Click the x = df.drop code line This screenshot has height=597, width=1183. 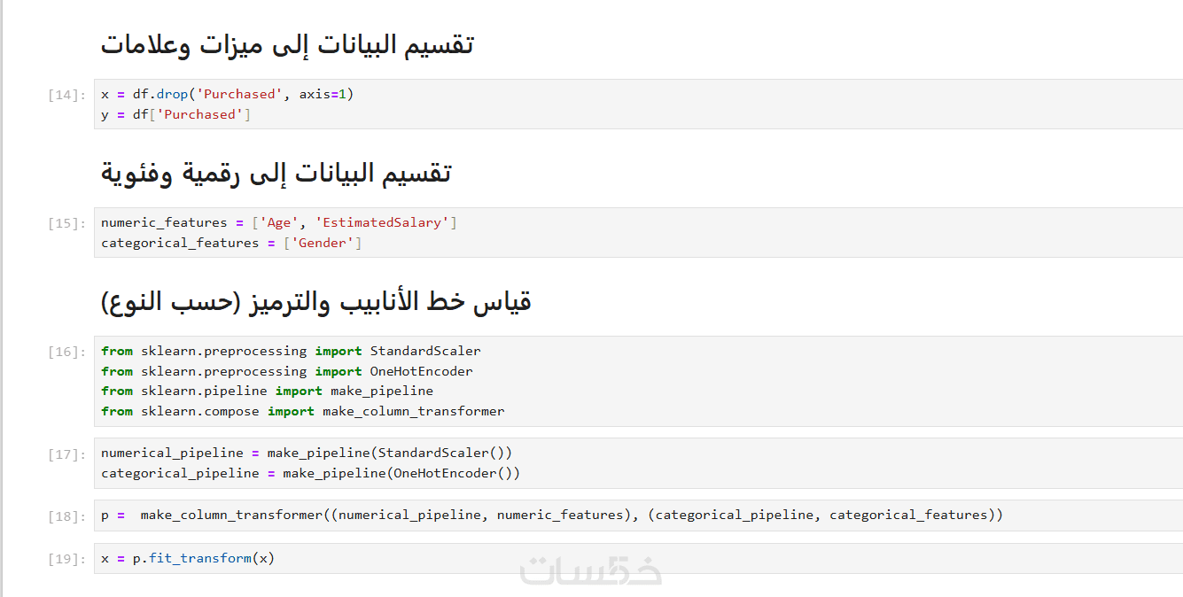(227, 94)
